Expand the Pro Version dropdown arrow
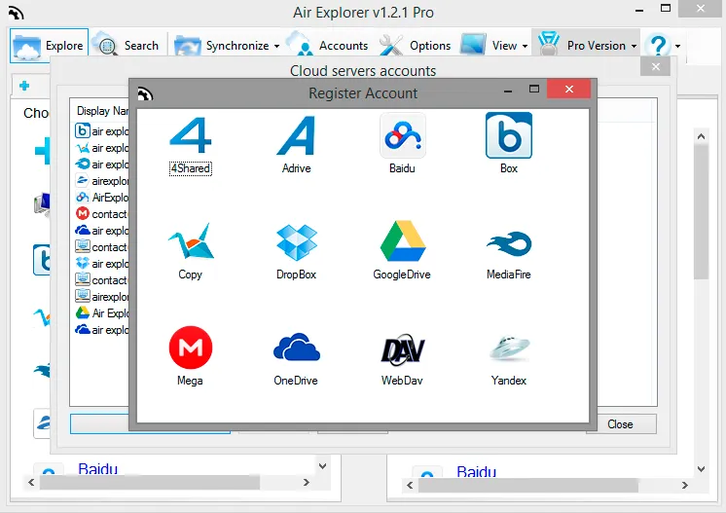The width and height of the screenshot is (726, 513). pyautogui.click(x=634, y=47)
